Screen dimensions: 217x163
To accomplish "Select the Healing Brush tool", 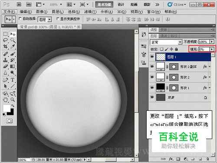I will (x=6, y=54).
